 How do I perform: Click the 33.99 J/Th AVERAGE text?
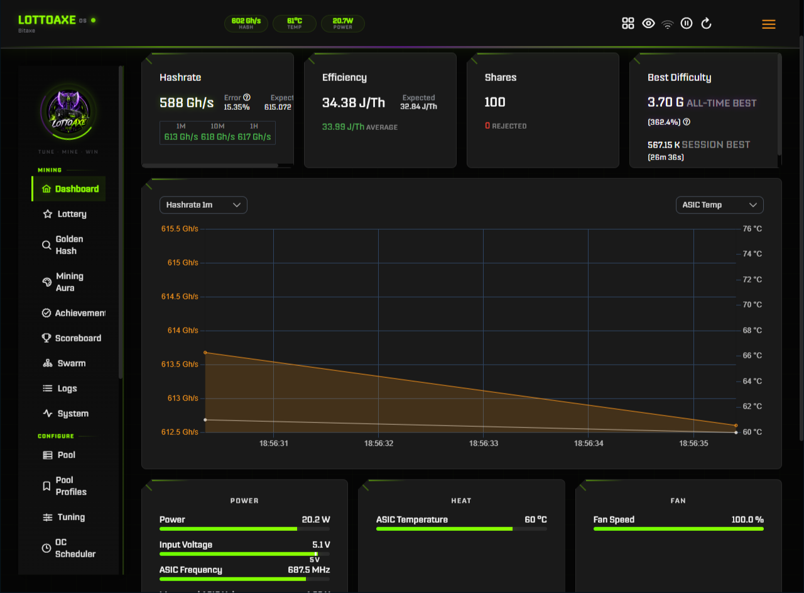360,127
